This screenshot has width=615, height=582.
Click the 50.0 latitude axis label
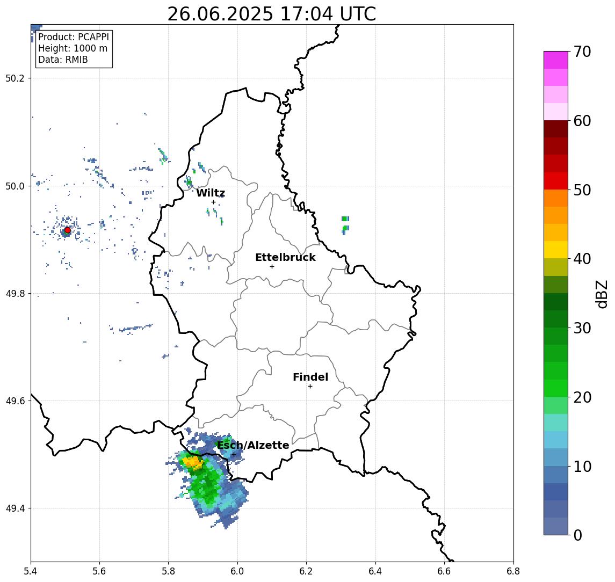[x=15, y=186]
